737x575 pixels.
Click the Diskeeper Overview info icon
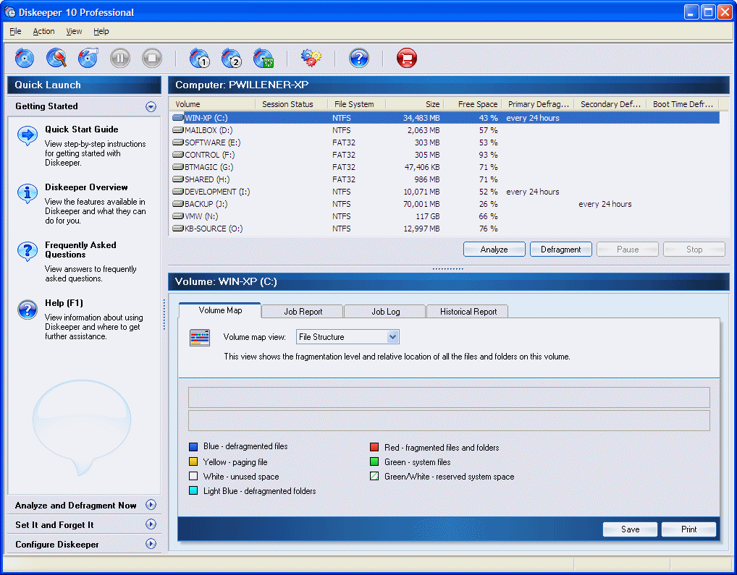tap(28, 193)
